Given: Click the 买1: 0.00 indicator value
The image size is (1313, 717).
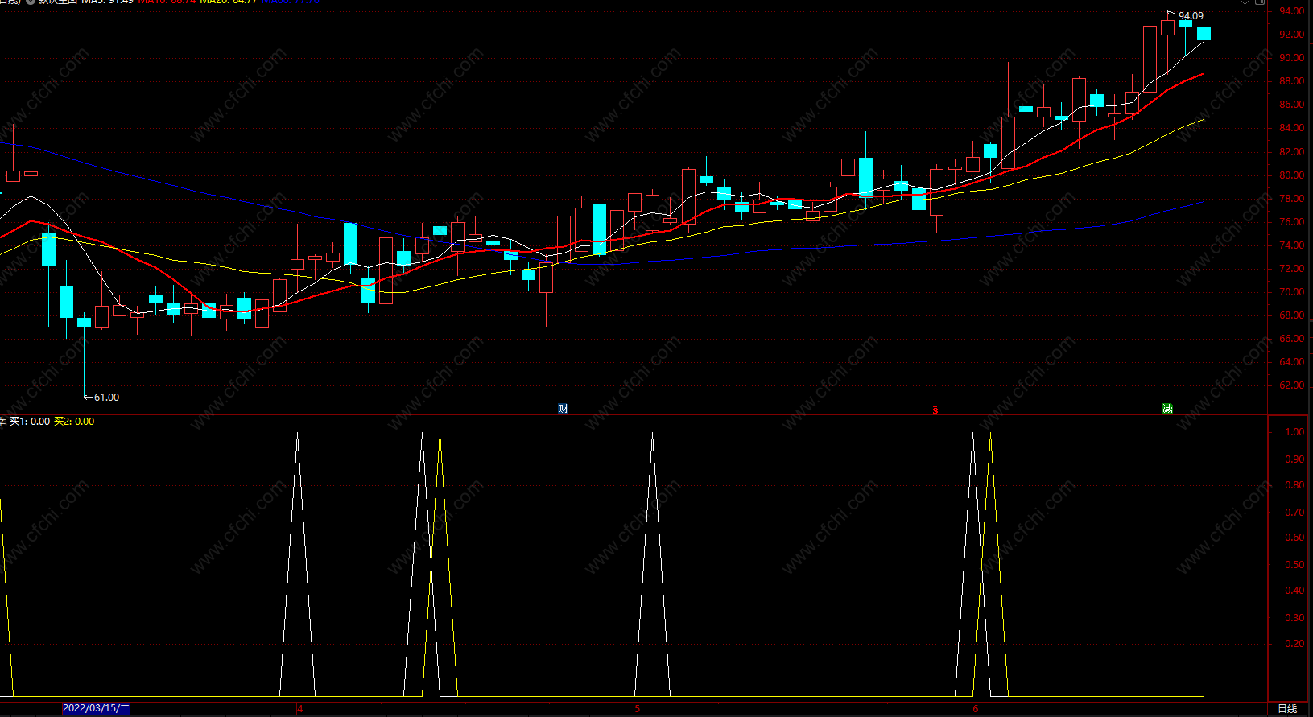Looking at the screenshot, I should [x=30, y=422].
